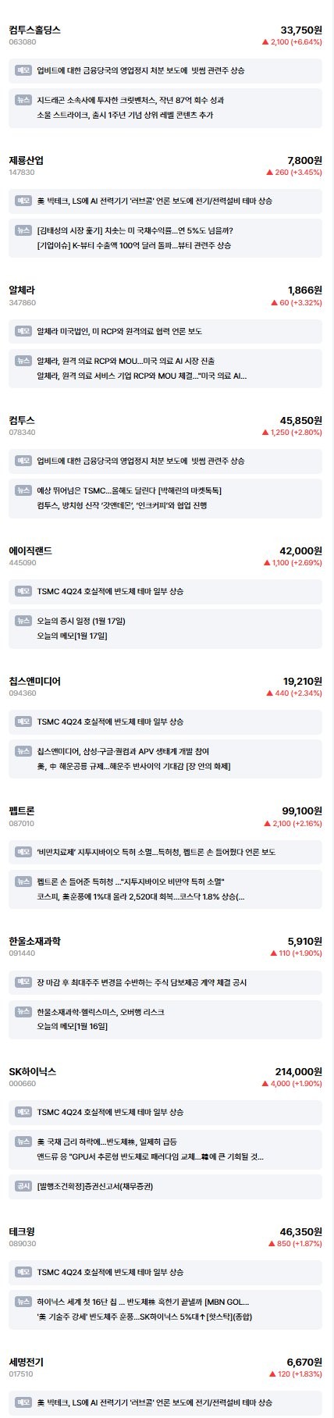Image resolution: width=334 pixels, height=1418 pixels.
Task: Click the 메모 badge under 알체라
Action: [x=23, y=331]
